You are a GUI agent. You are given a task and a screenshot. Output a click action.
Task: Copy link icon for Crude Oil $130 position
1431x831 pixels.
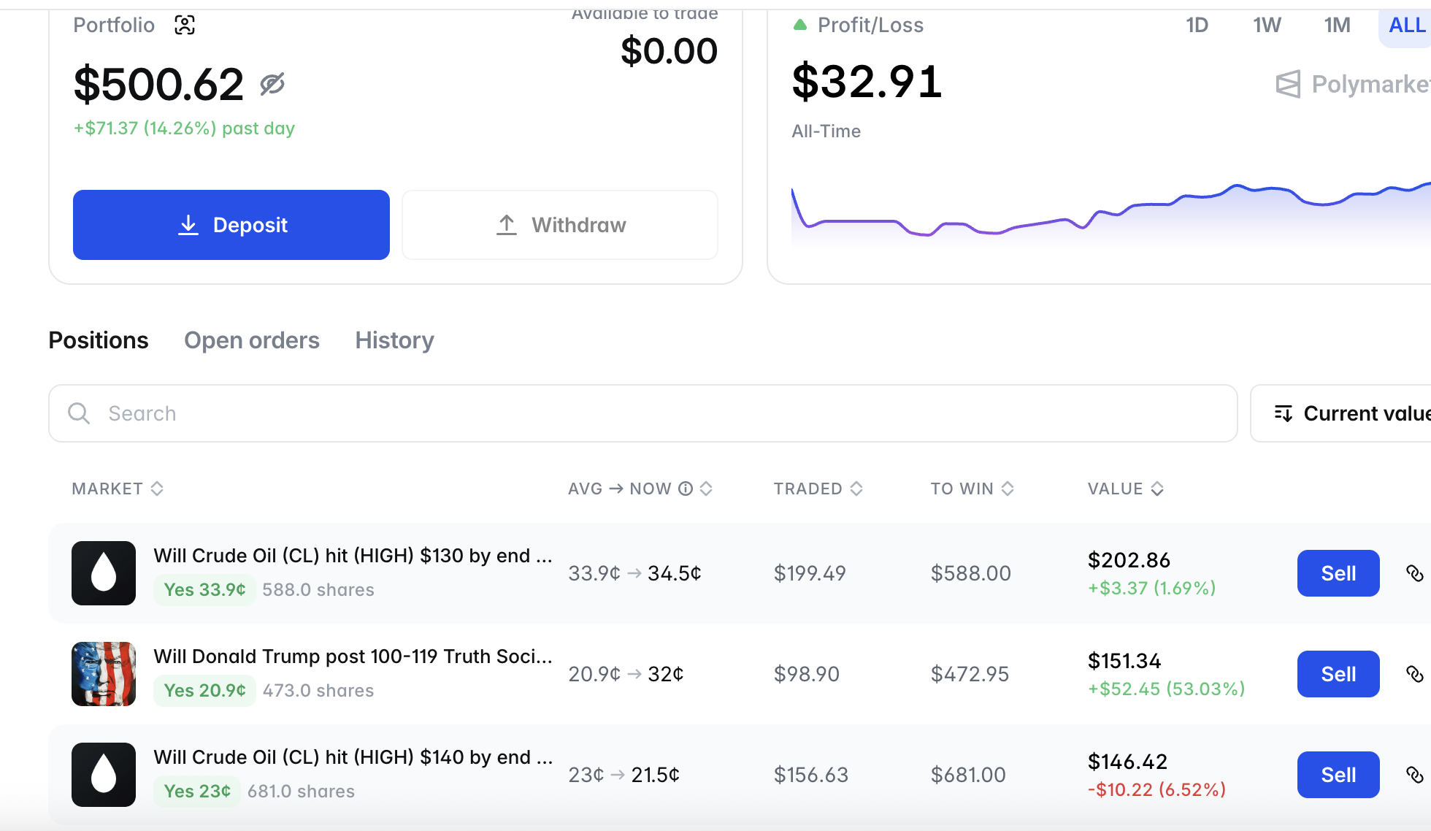1414,573
